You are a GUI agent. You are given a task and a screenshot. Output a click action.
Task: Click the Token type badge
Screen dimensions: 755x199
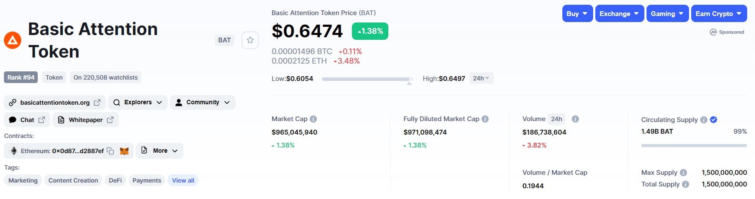coord(54,77)
